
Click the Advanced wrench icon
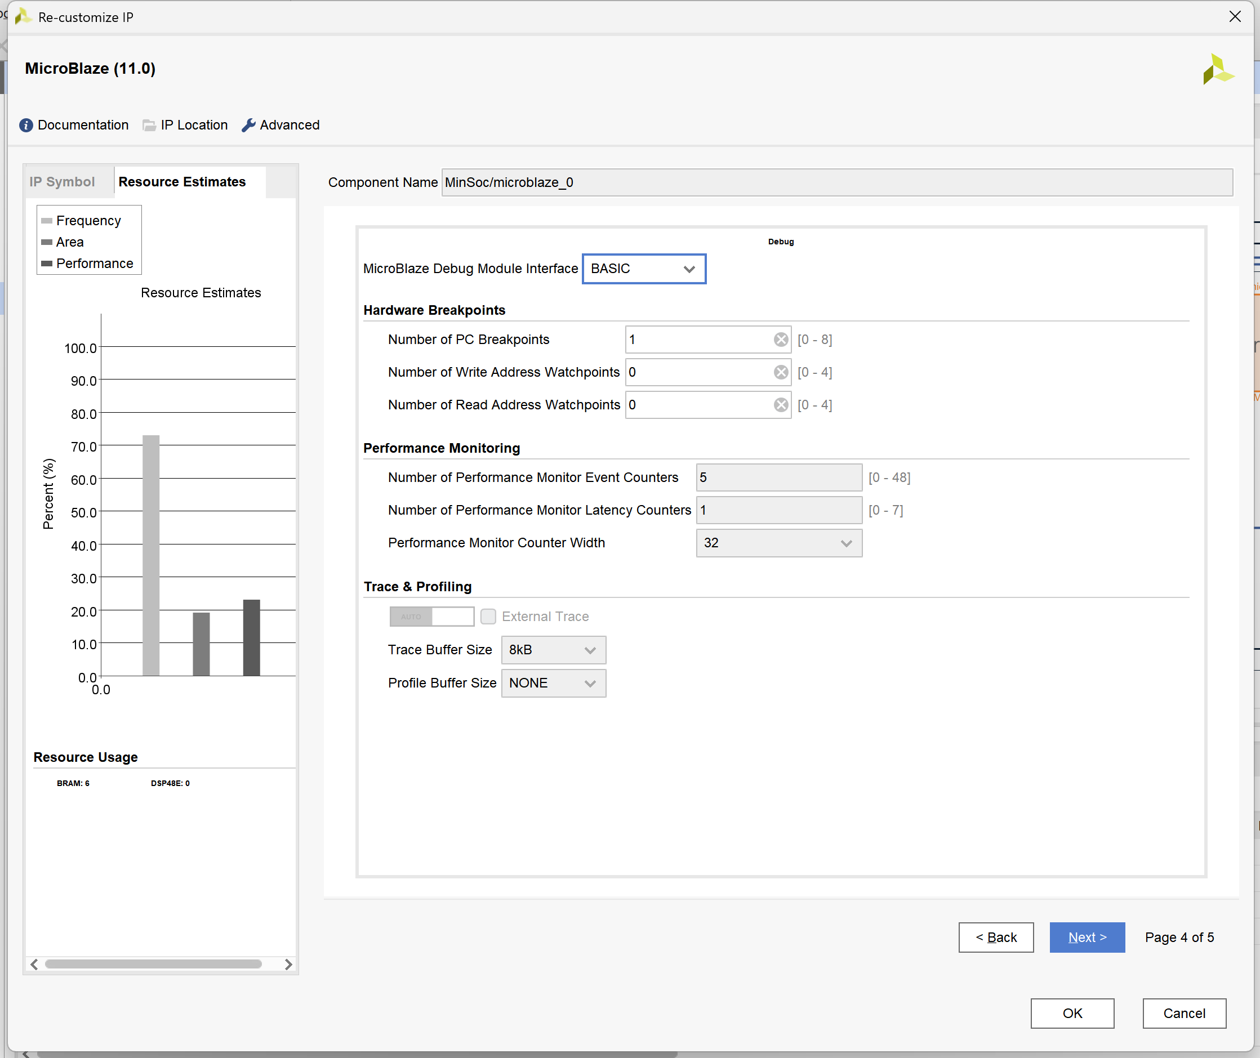coord(248,126)
